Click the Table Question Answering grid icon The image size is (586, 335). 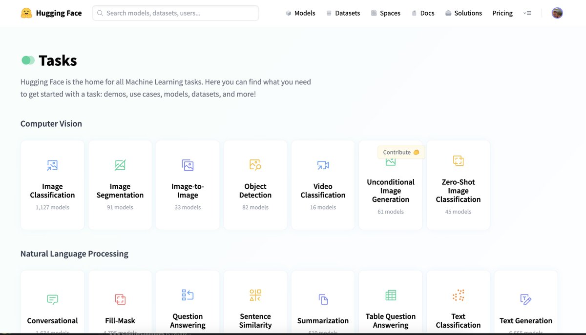pos(391,295)
